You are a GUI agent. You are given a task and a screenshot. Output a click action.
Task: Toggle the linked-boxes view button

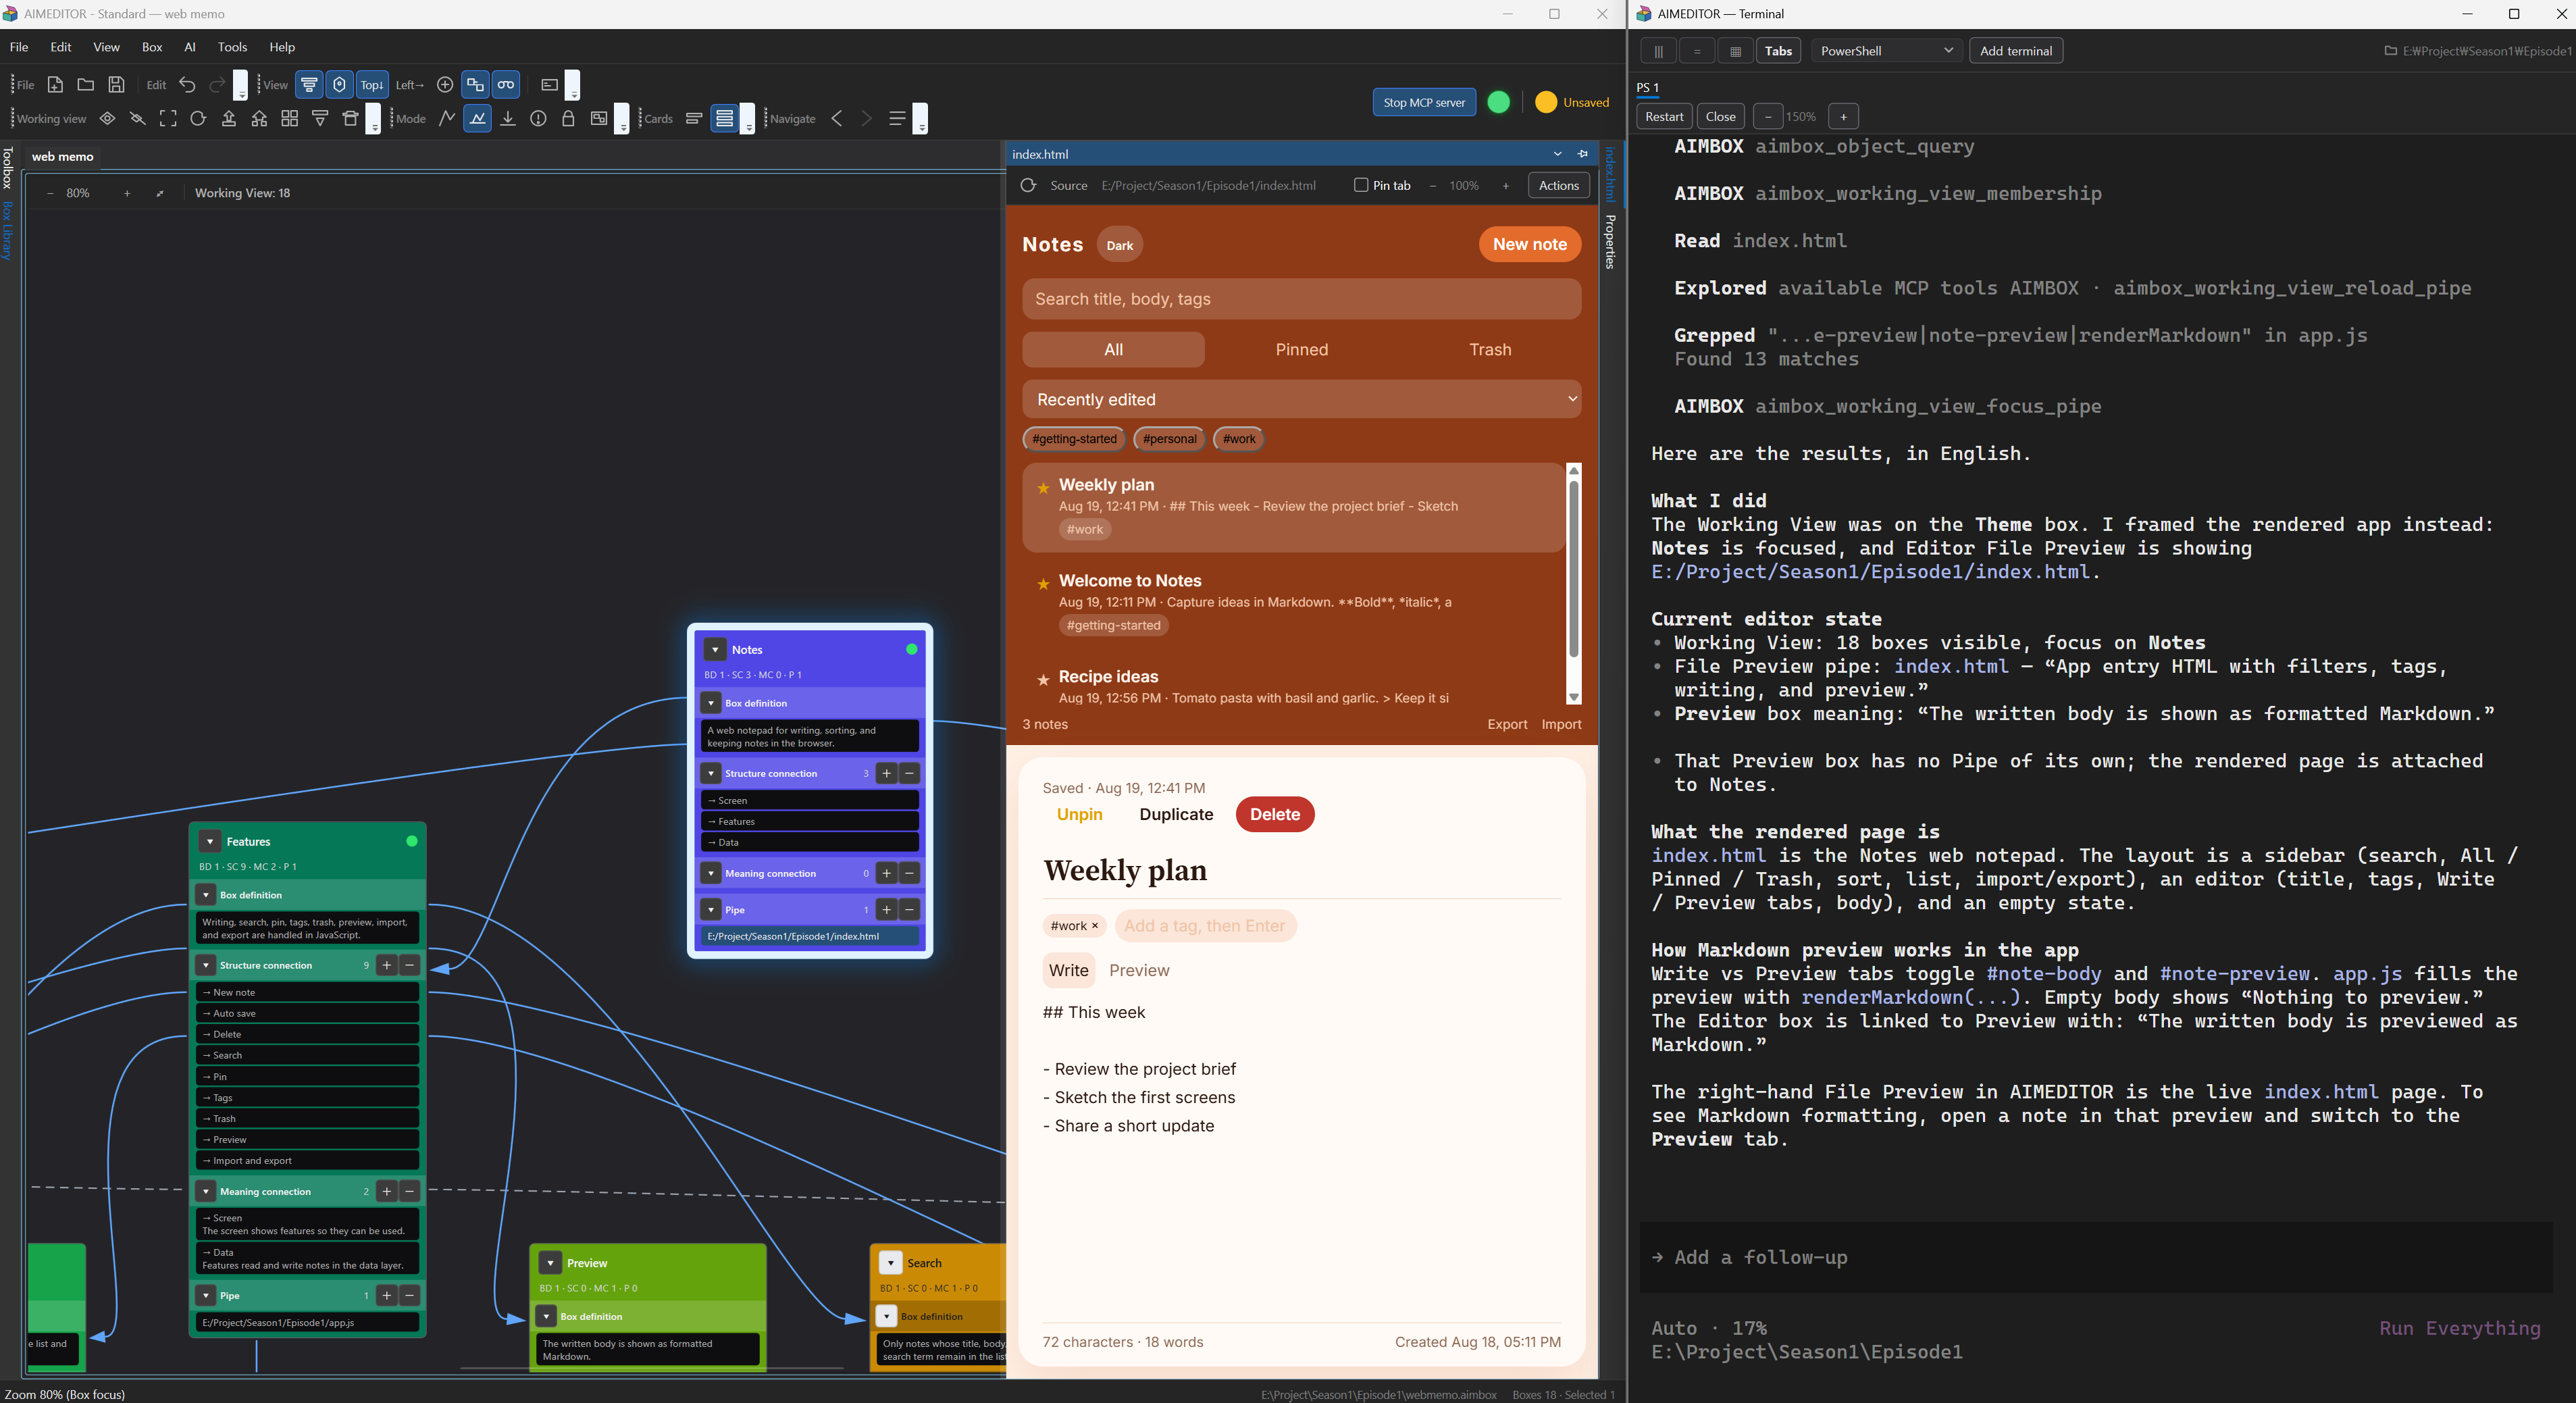475,85
